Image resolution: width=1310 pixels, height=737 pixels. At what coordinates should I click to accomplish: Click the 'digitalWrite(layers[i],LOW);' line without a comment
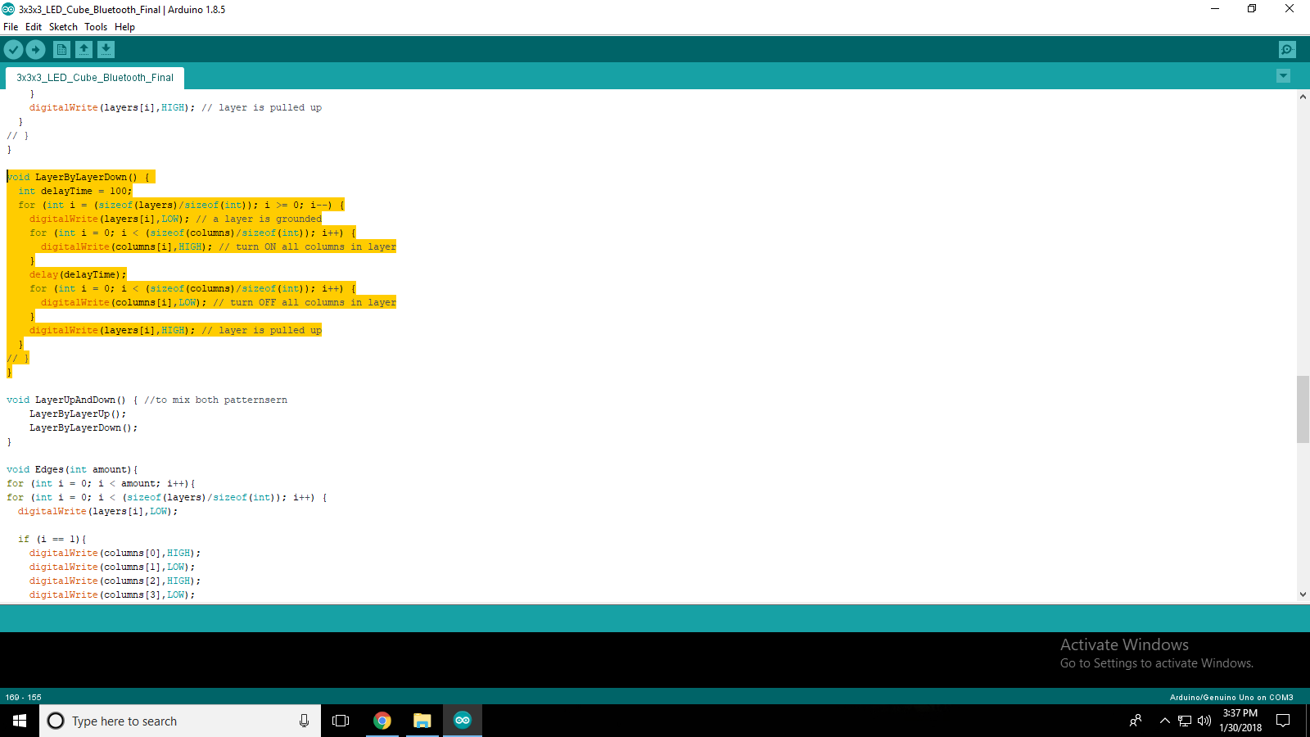[x=97, y=511]
